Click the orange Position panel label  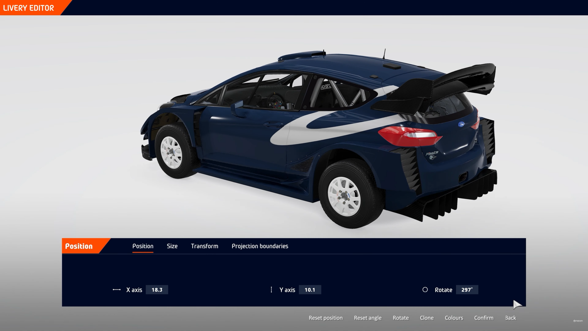(x=79, y=246)
